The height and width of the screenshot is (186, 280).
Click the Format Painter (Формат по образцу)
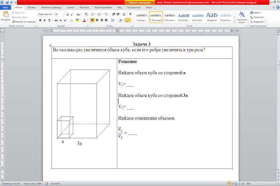tap(23, 21)
